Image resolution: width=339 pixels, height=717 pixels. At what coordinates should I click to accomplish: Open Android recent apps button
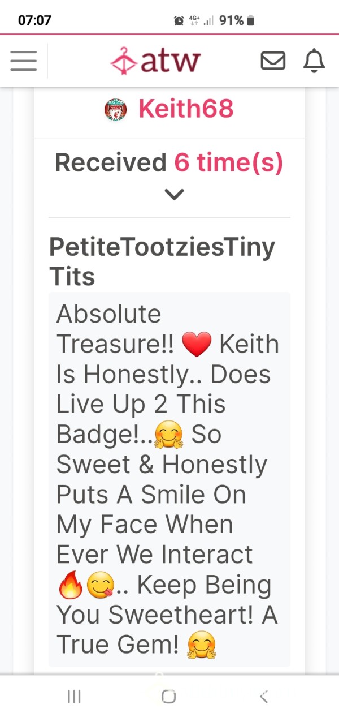[74, 697]
